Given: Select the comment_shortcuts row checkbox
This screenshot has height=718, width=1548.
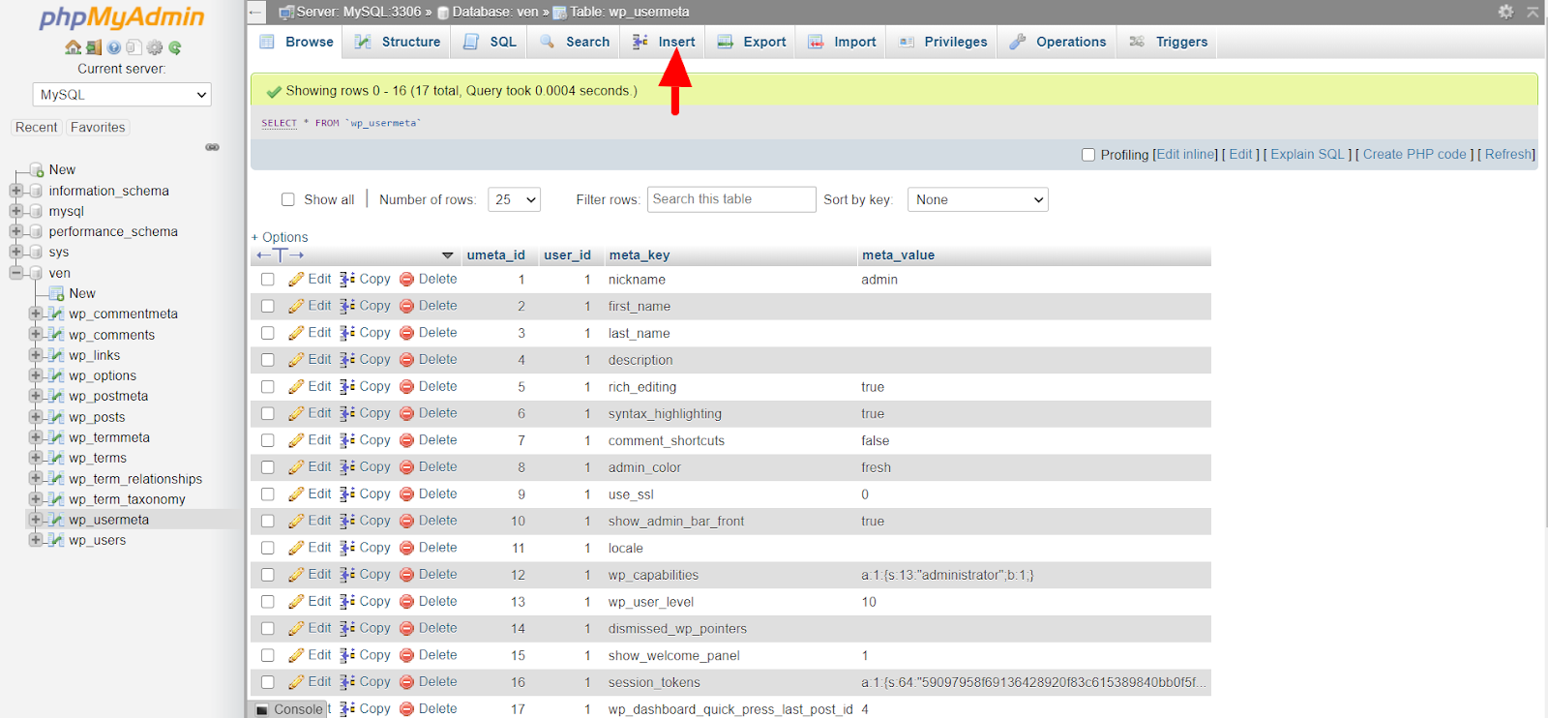Looking at the screenshot, I should tap(268, 440).
